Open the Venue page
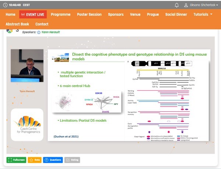 (135, 14)
